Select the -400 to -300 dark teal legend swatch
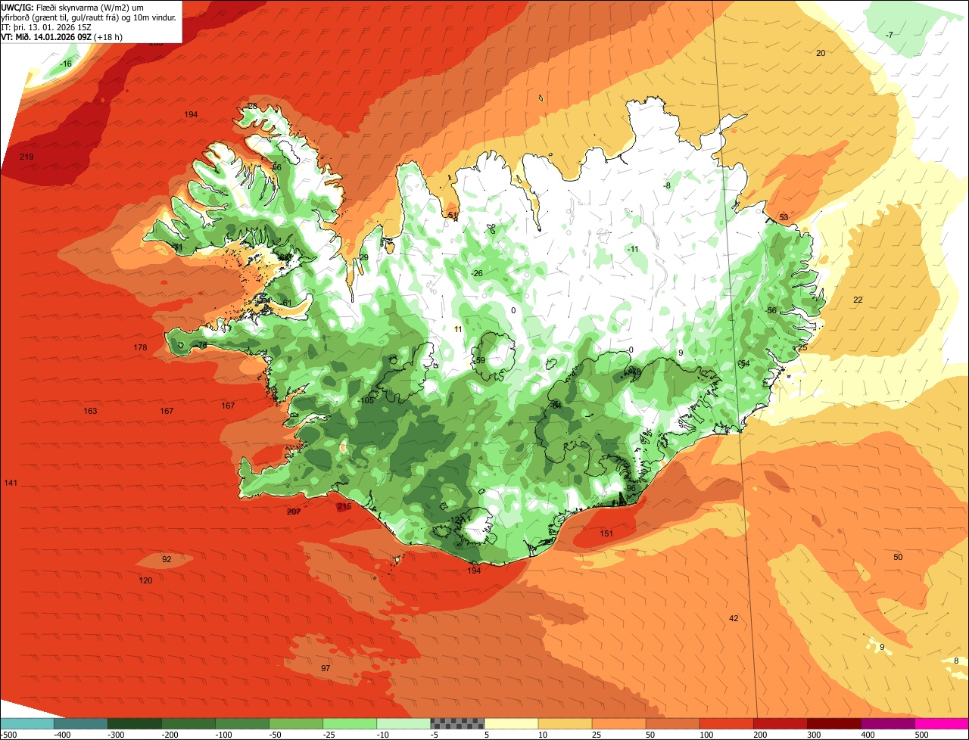The image size is (969, 740). point(80,723)
